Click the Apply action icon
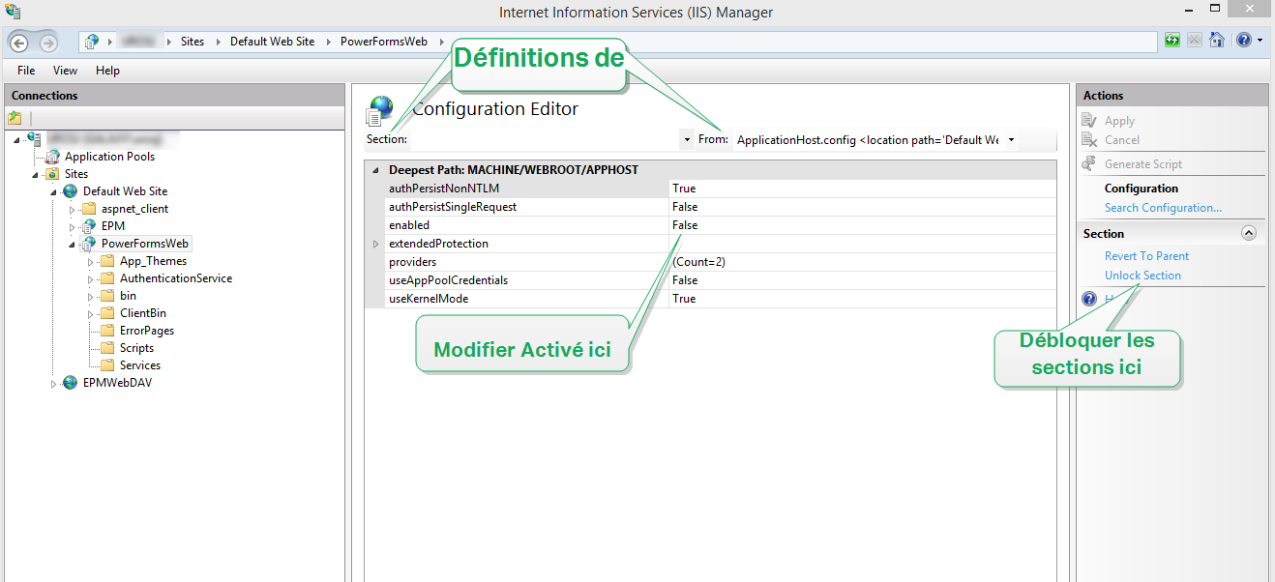 [x=1089, y=121]
